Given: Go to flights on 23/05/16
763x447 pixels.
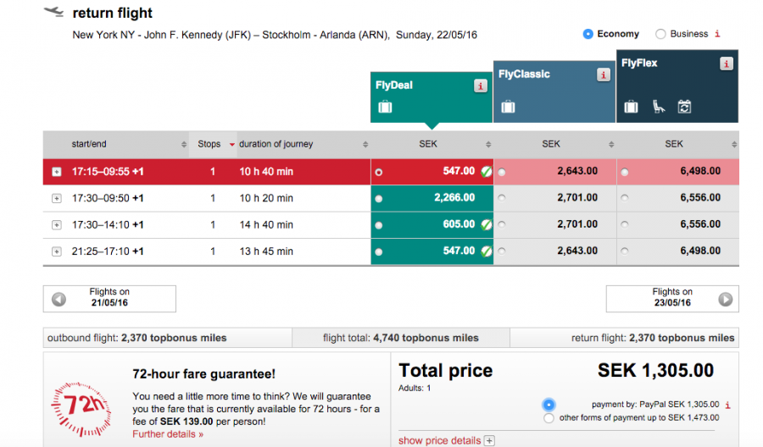Looking at the screenshot, I should pos(671,298).
